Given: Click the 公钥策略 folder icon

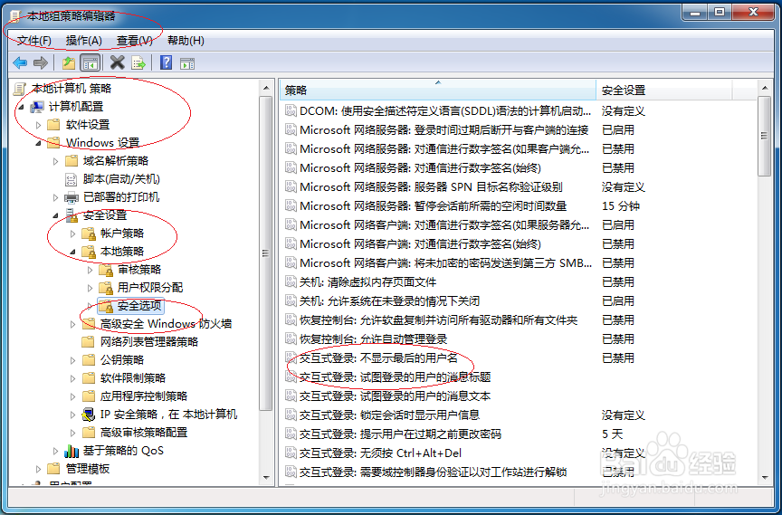Looking at the screenshot, I should click(x=89, y=360).
